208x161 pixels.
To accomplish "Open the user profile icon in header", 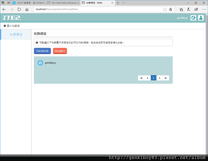I will (x=201, y=18).
